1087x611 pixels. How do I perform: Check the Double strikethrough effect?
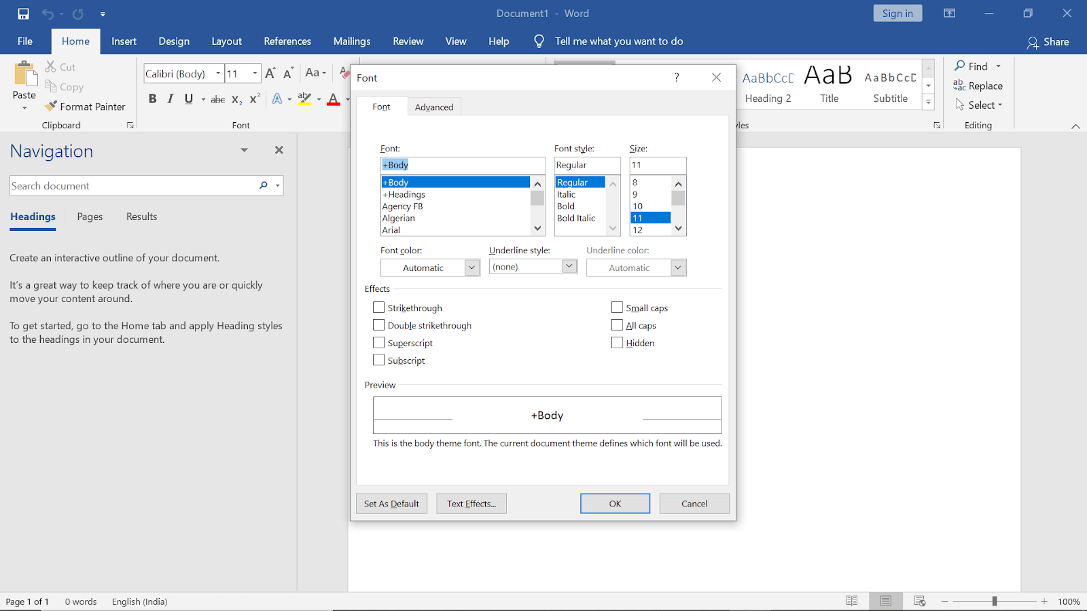(379, 325)
